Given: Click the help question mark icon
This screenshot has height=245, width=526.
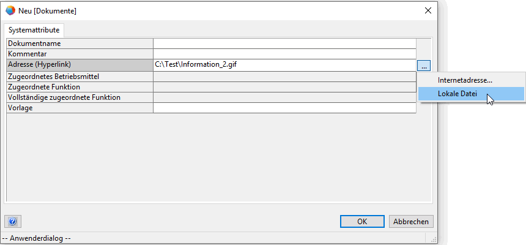Looking at the screenshot, I should click(12, 222).
